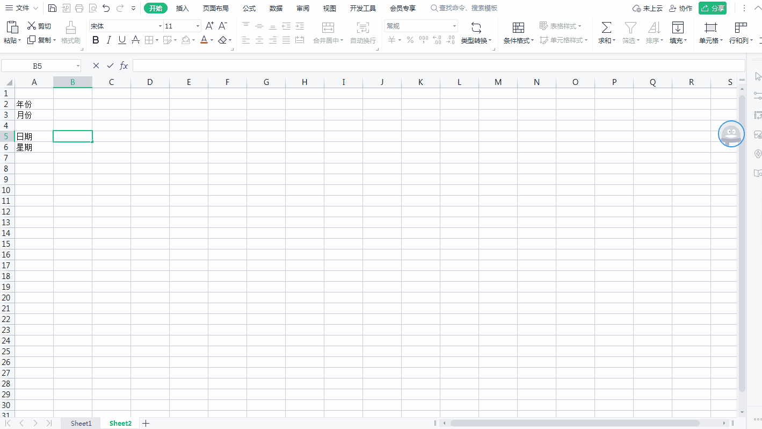Apply the cell fill color bucket
The height and width of the screenshot is (429, 762).
[185, 40]
